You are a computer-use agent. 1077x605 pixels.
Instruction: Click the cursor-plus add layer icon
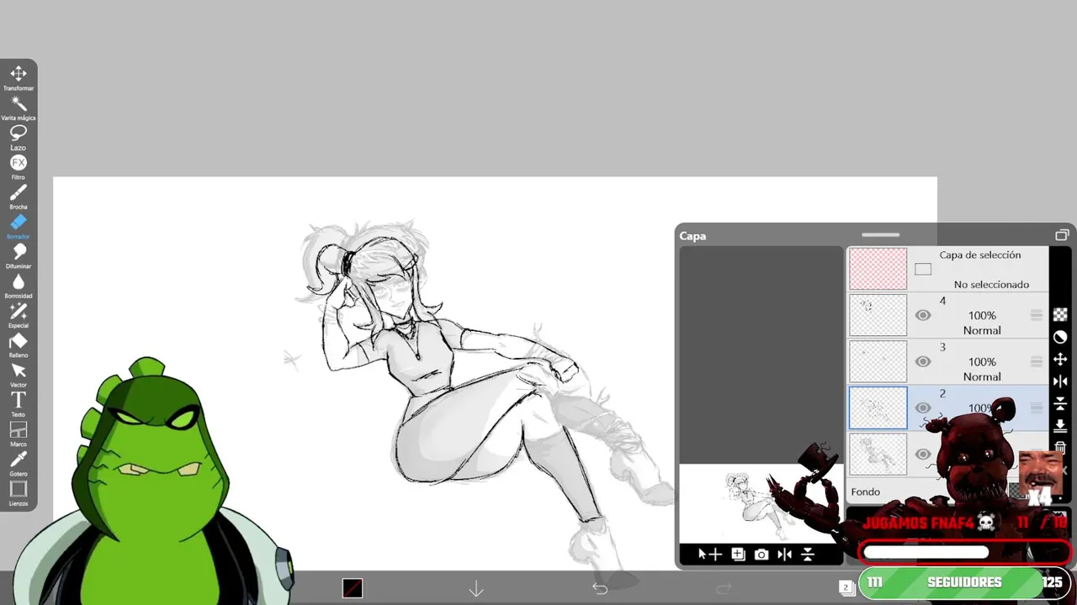[x=710, y=555]
